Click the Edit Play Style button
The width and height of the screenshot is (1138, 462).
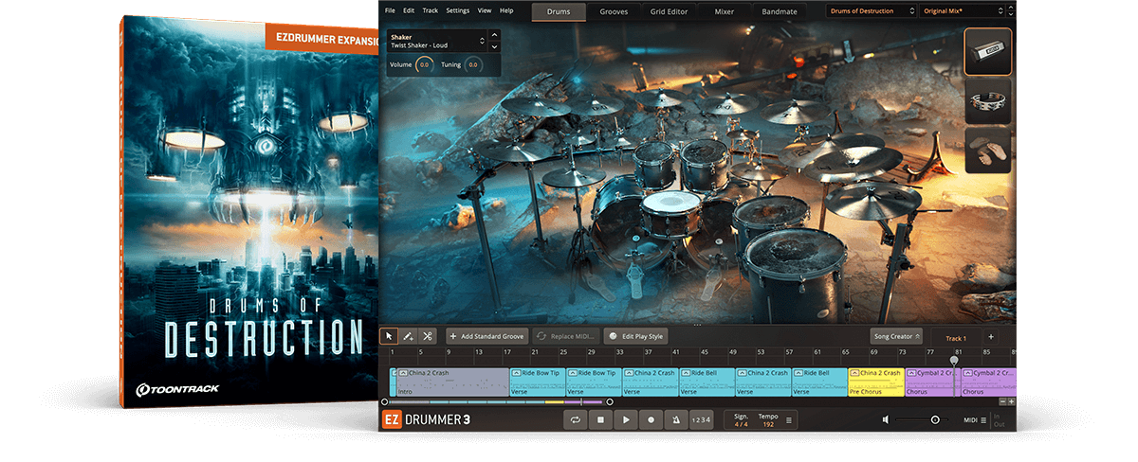[636, 336]
